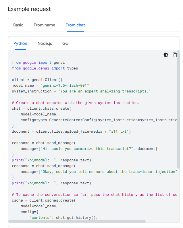Click the "Hi, could you summarize this transcript?" string
Image resolution: width=183 pixels, height=228 pixels.
pos(87,148)
